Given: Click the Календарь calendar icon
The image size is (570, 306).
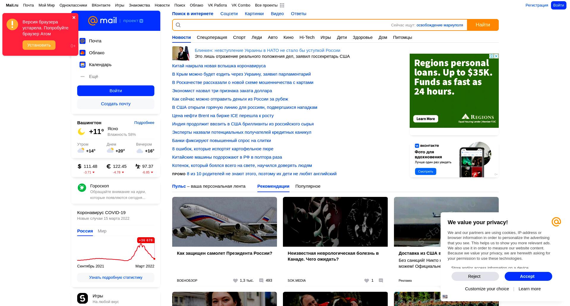Looking at the screenshot, I should (x=83, y=65).
